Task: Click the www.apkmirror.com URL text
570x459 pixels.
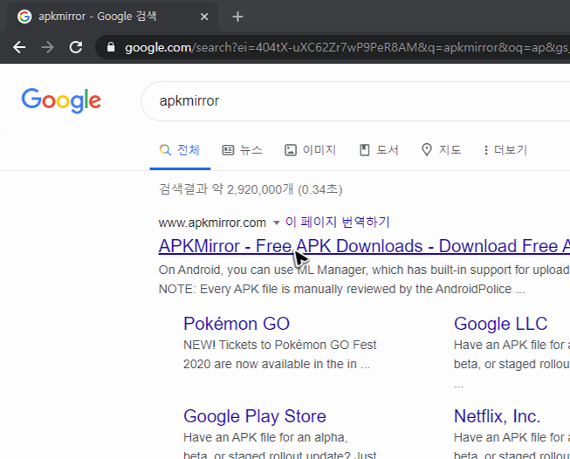Action: [x=212, y=223]
